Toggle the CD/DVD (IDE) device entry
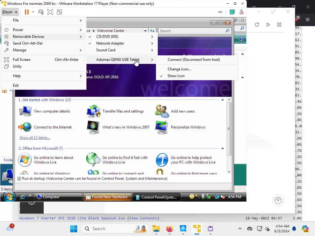Screen dimensions: 315x236 click(121, 37)
